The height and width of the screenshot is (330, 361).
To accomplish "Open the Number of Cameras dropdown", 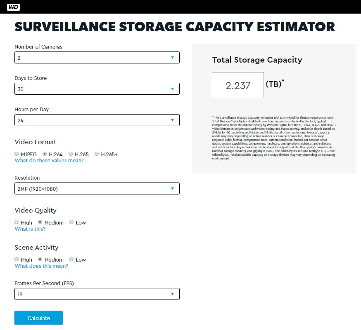I will (x=97, y=58).
